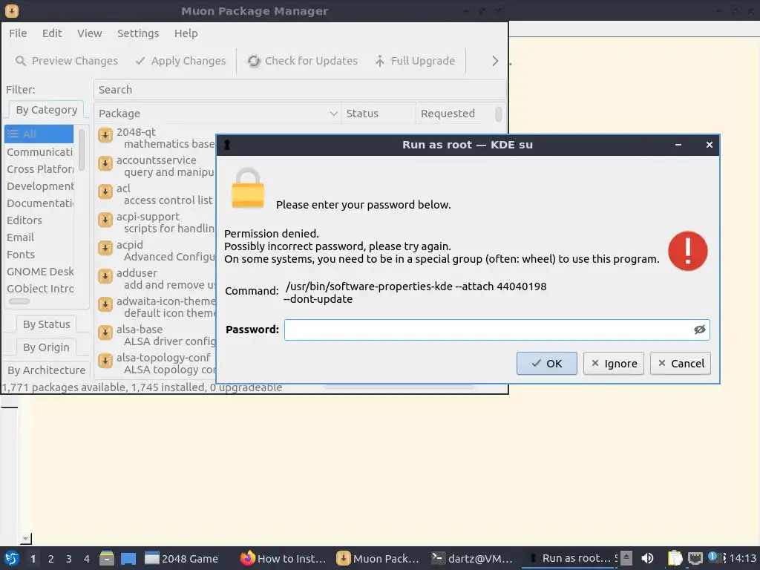Open the Edit menu in Muon
This screenshot has width=760, height=570.
point(52,33)
